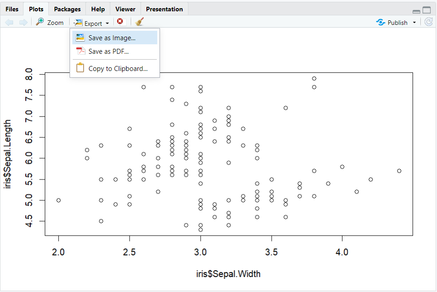The width and height of the screenshot is (437, 292).
Task: Click the previous plot back arrow
Action: pyautogui.click(x=9, y=22)
